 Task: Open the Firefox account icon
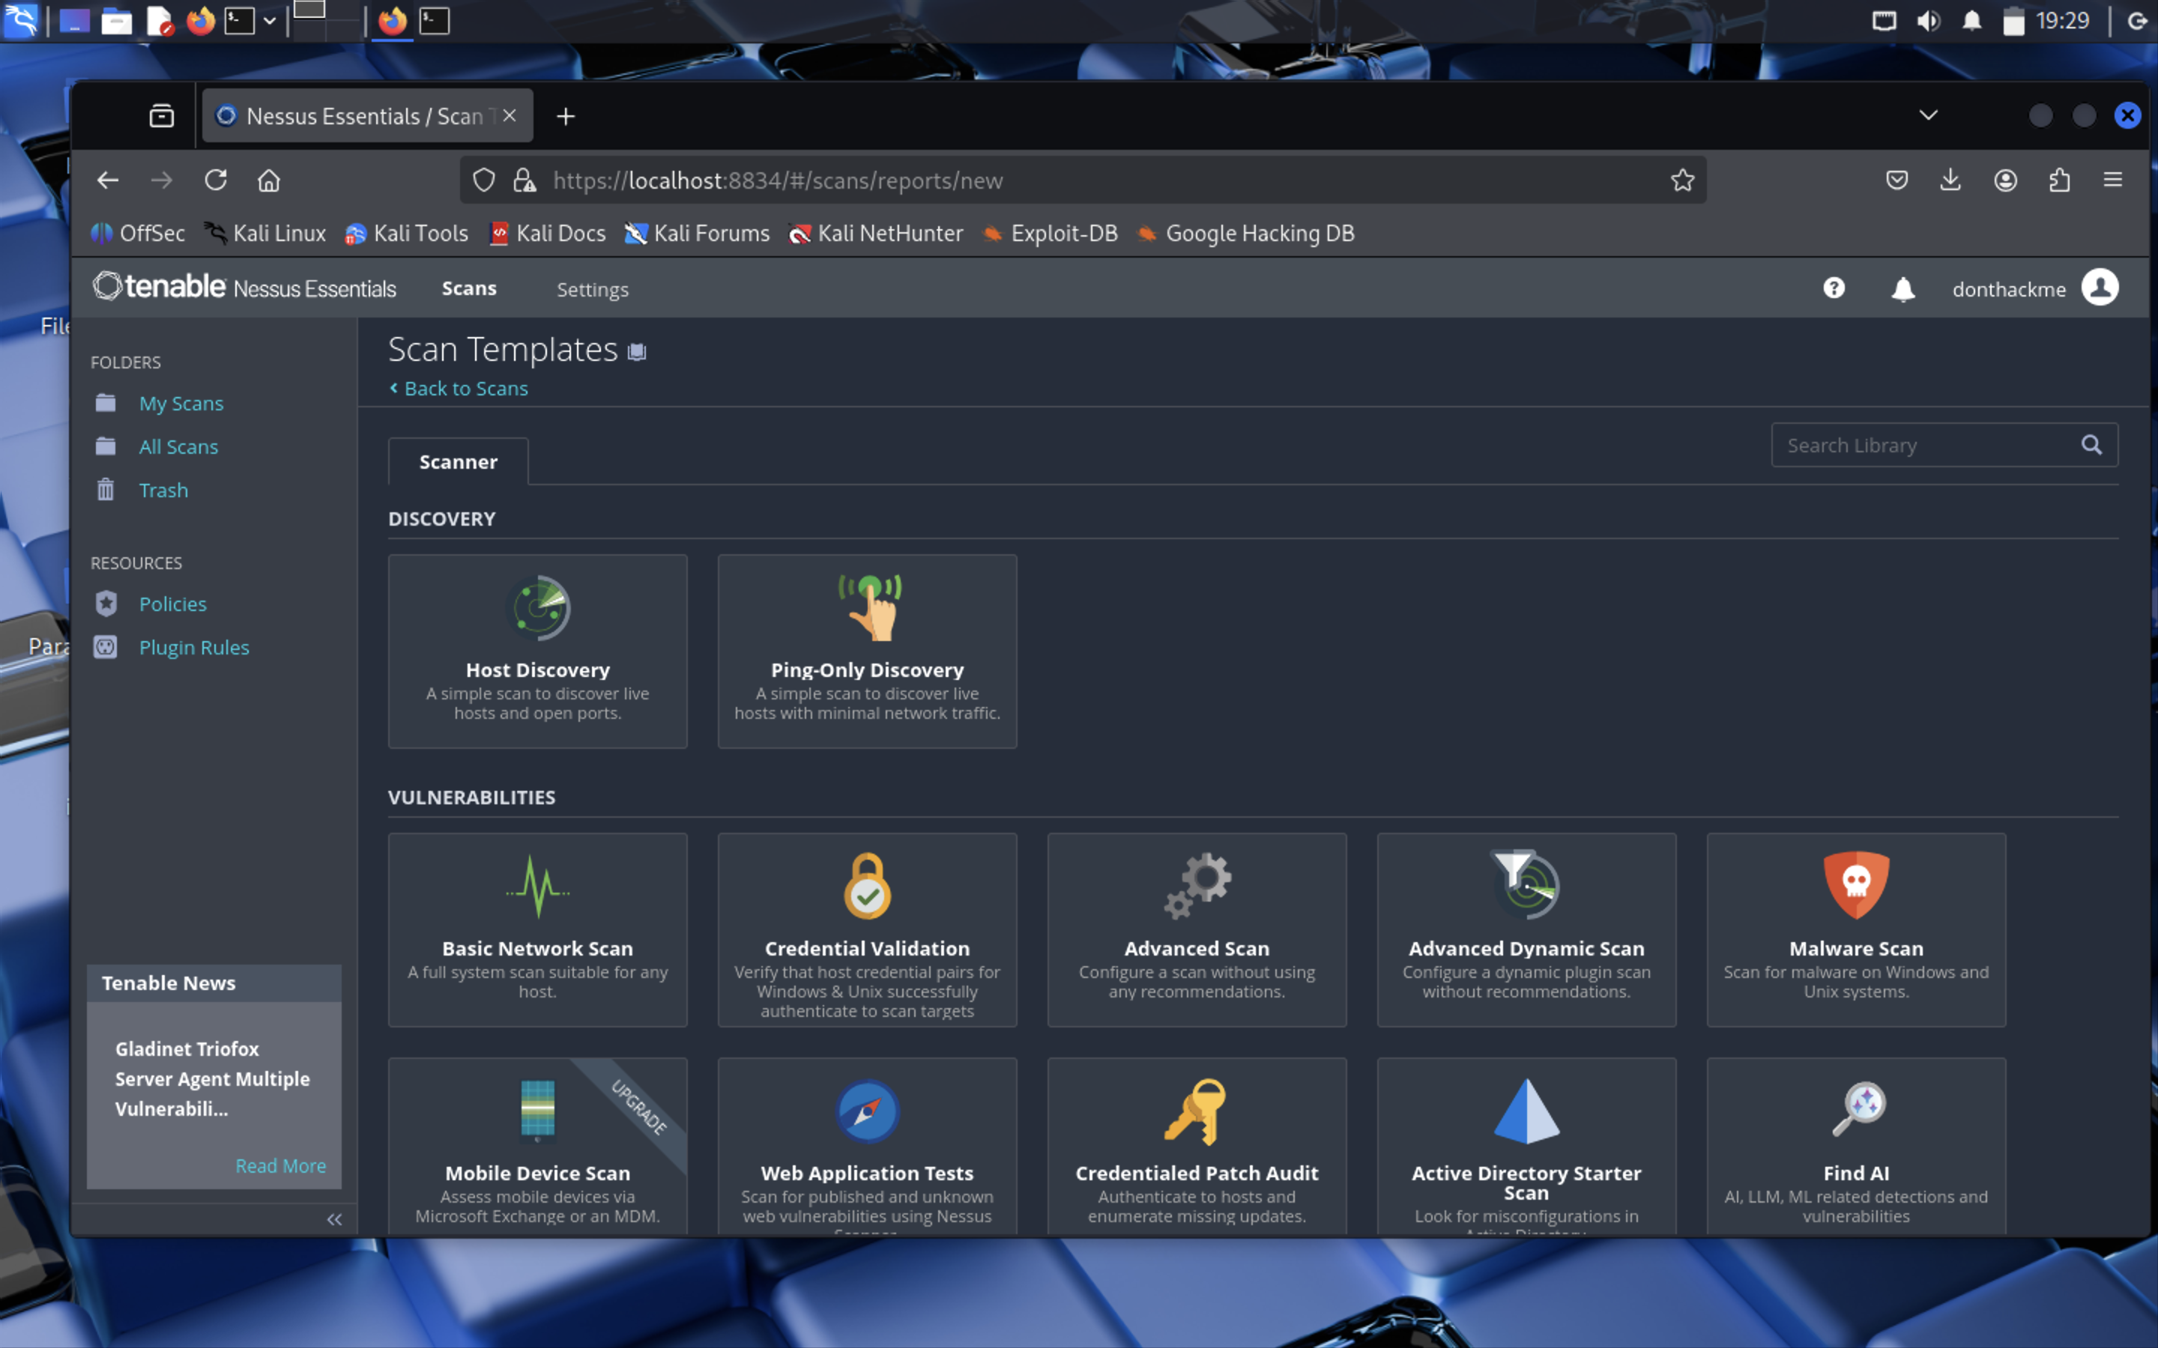pyautogui.click(x=2005, y=180)
